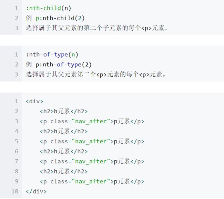This screenshot has width=224, height=199.
Task: Click the '例 p:nth-of-type(2)' example line
Action: [59, 65]
